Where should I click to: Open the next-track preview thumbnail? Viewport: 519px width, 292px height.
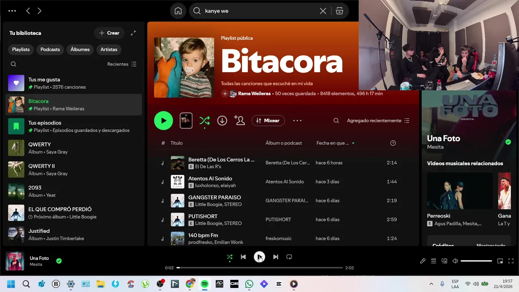(x=186, y=120)
